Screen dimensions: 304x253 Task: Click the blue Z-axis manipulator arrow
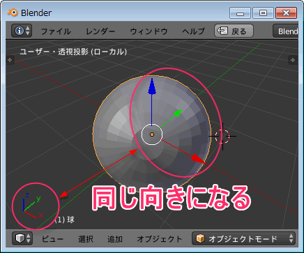click(152, 86)
